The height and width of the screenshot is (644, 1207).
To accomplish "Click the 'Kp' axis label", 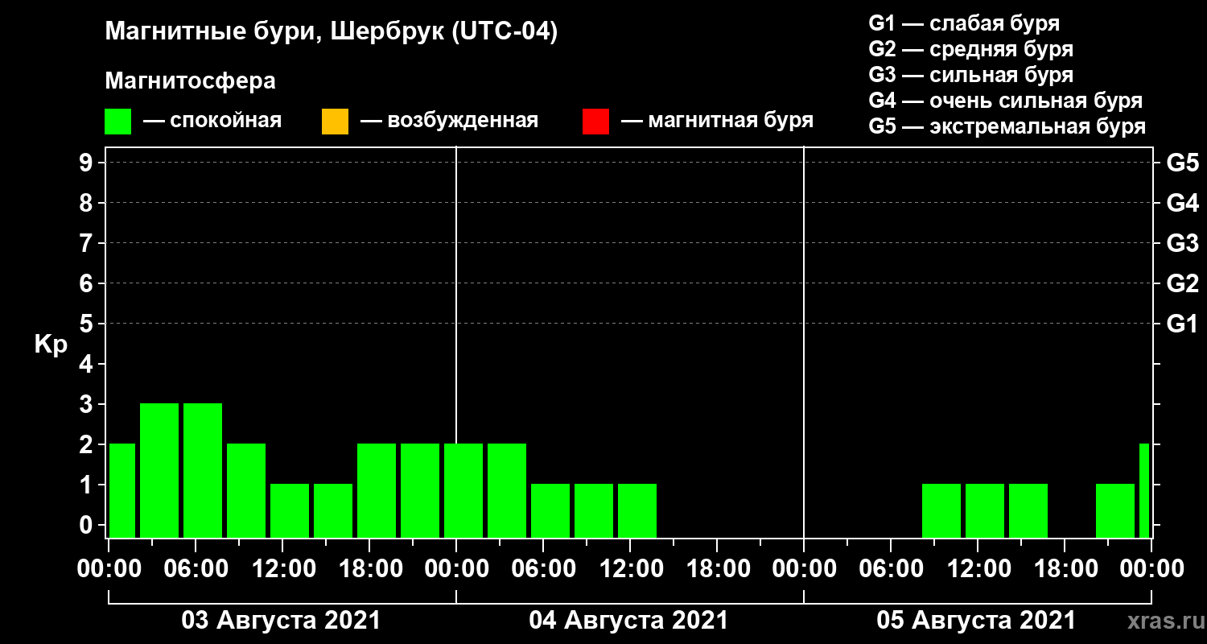I will 51,345.
